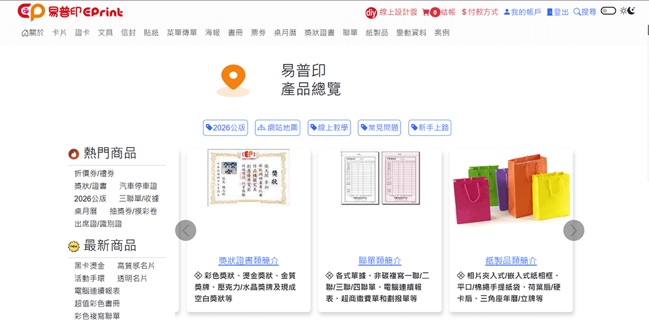Open the 聯單類簡介 link

380,261
